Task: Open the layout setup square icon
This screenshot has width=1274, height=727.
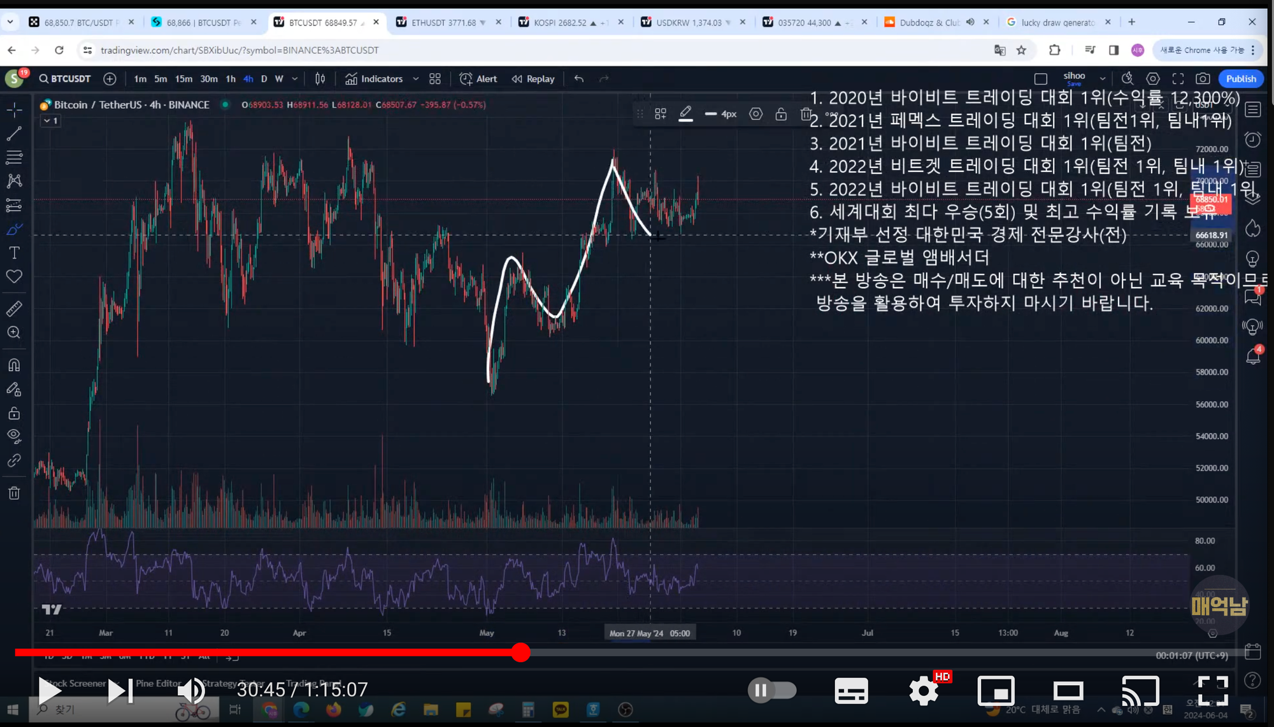Action: pos(1041,79)
